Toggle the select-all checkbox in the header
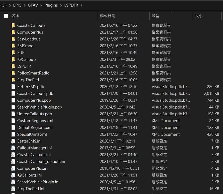Image resolution: width=223 pixels, height=194 pixels. click(x=6, y=16)
